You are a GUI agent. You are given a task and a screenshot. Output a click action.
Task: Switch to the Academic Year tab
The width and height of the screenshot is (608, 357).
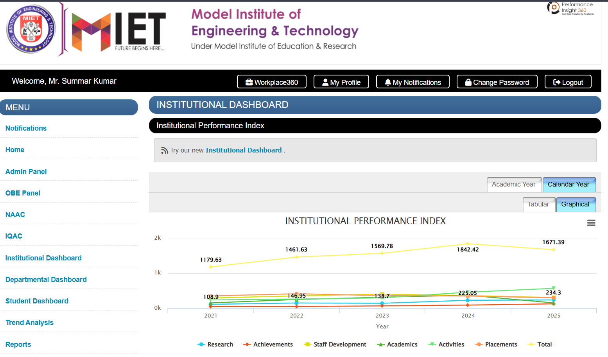(x=514, y=184)
